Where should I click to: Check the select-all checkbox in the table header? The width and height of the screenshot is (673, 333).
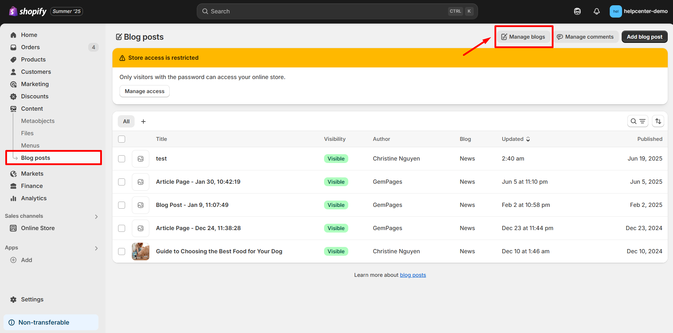(122, 139)
